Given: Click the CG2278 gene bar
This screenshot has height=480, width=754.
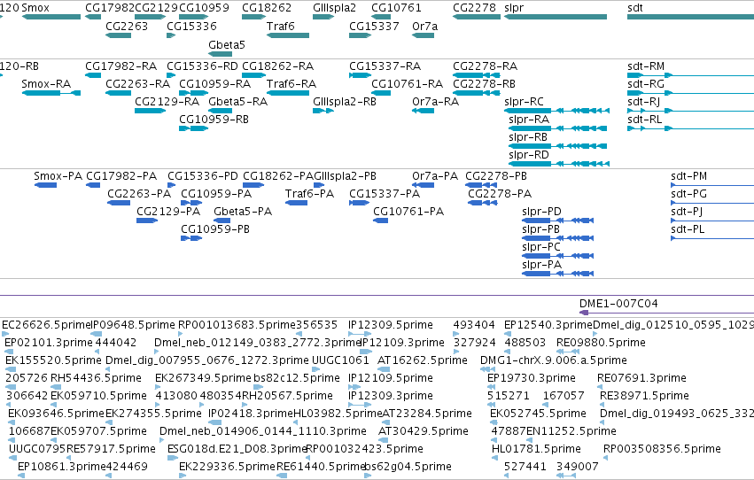Looking at the screenshot, I should [x=477, y=18].
